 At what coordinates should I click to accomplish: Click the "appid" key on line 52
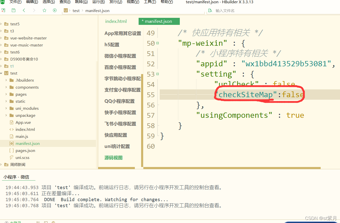tap(212, 64)
